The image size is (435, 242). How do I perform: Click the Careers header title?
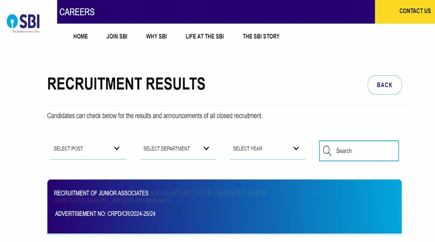[x=77, y=12]
